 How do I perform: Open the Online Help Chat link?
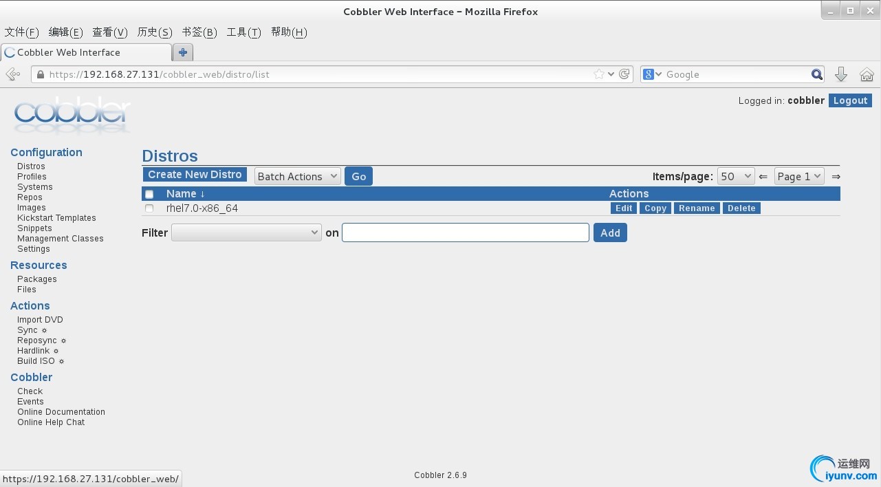tap(51, 422)
